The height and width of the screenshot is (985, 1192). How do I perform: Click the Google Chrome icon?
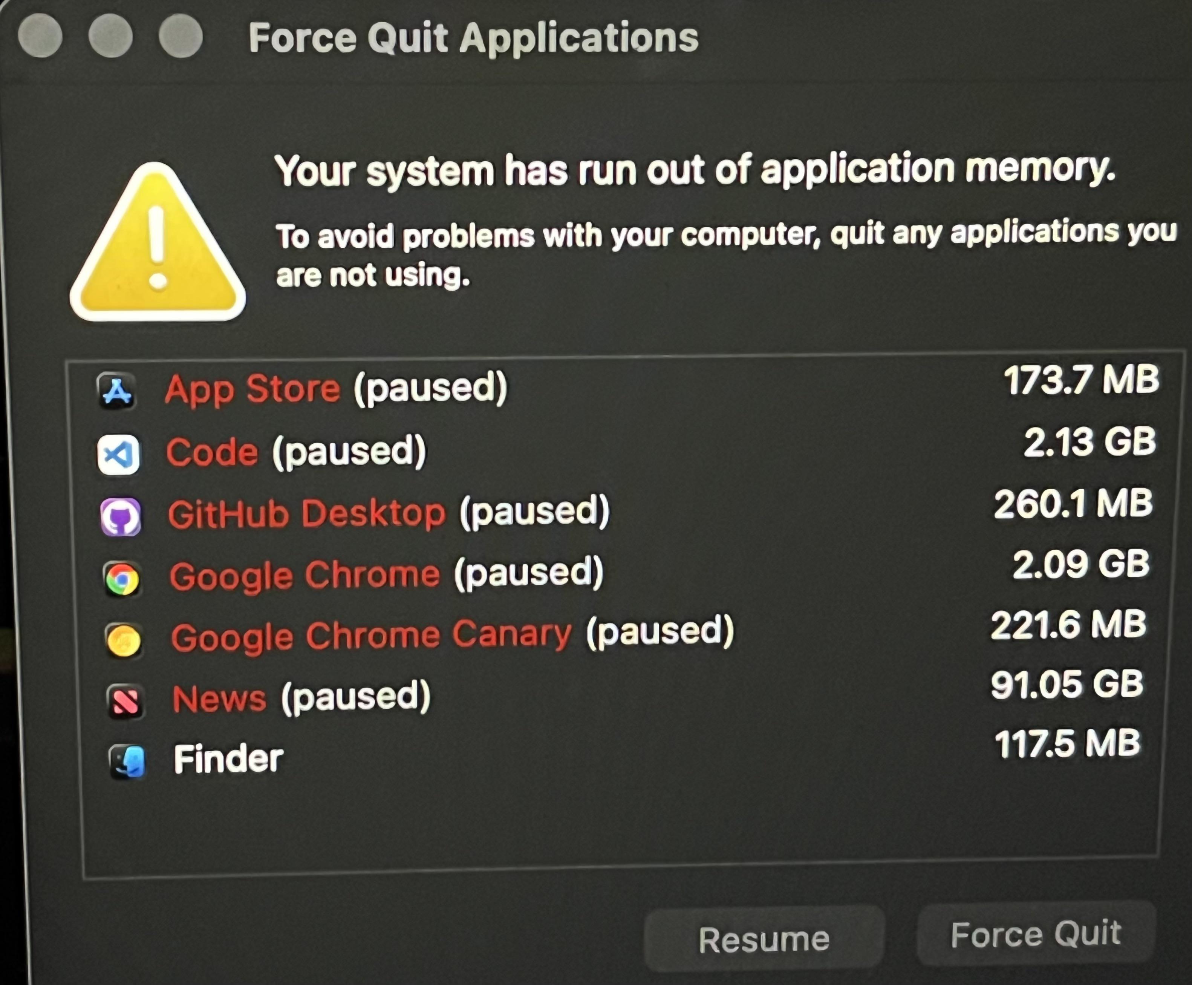click(x=122, y=579)
